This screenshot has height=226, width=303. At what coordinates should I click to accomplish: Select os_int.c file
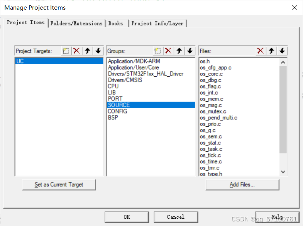coord(239,93)
